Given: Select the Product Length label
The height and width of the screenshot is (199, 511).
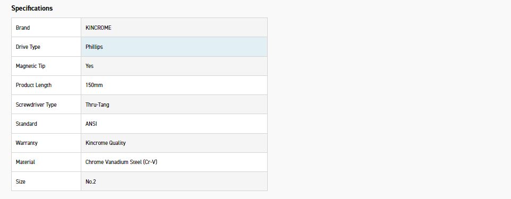Looking at the screenshot, I should point(33,85).
